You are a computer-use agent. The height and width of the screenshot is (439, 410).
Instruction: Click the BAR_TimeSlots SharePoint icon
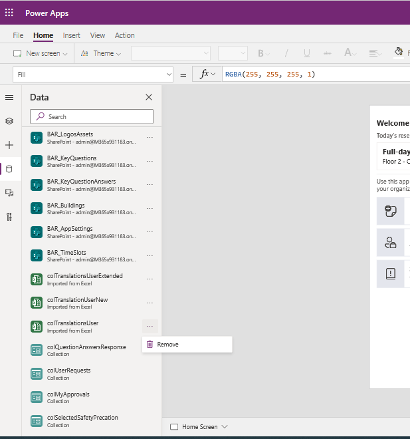pos(37,255)
